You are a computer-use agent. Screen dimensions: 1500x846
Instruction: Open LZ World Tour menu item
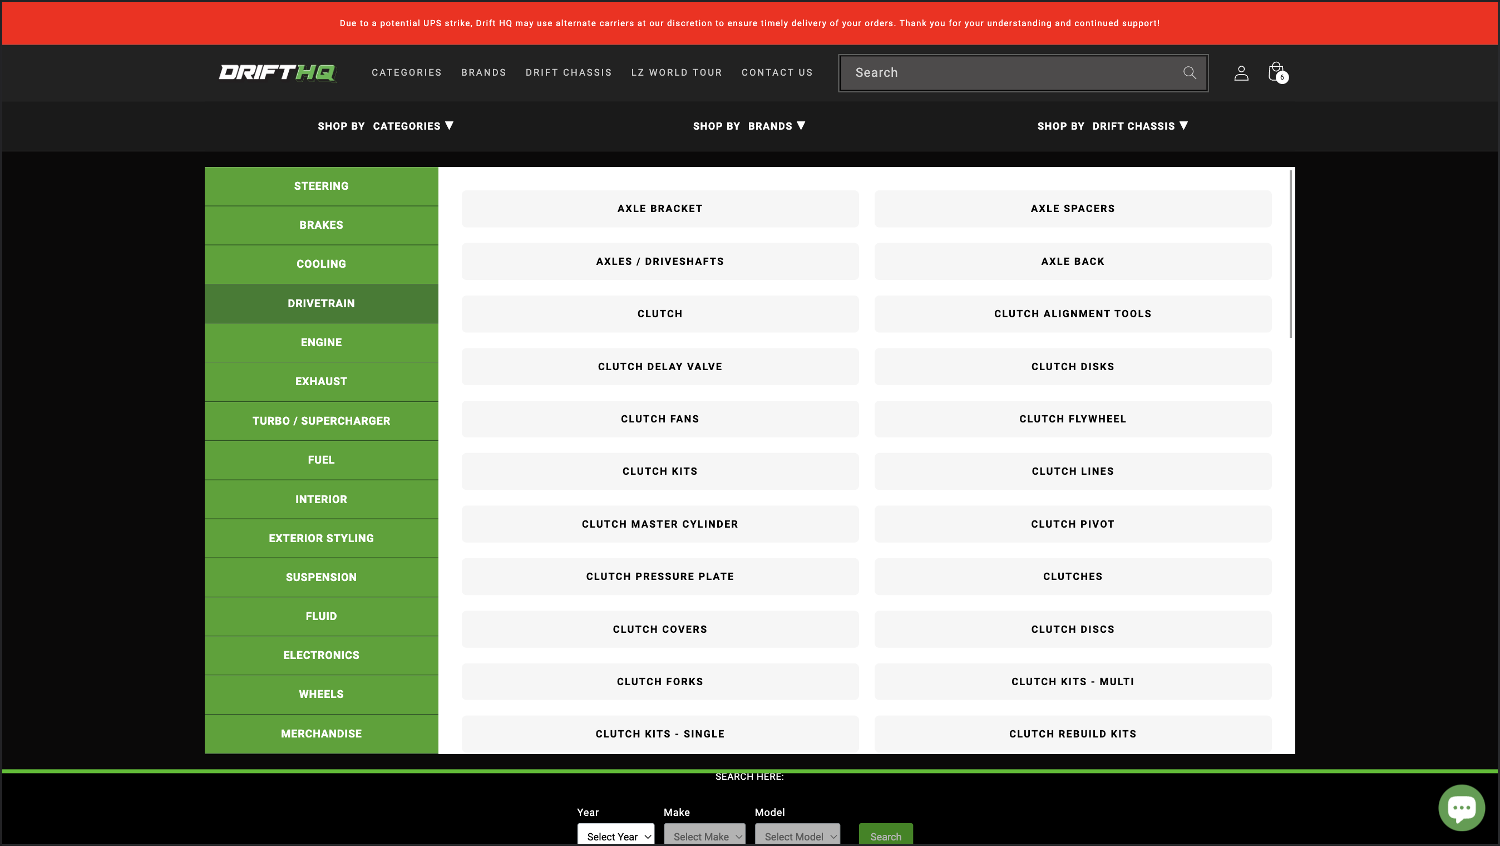tap(677, 72)
